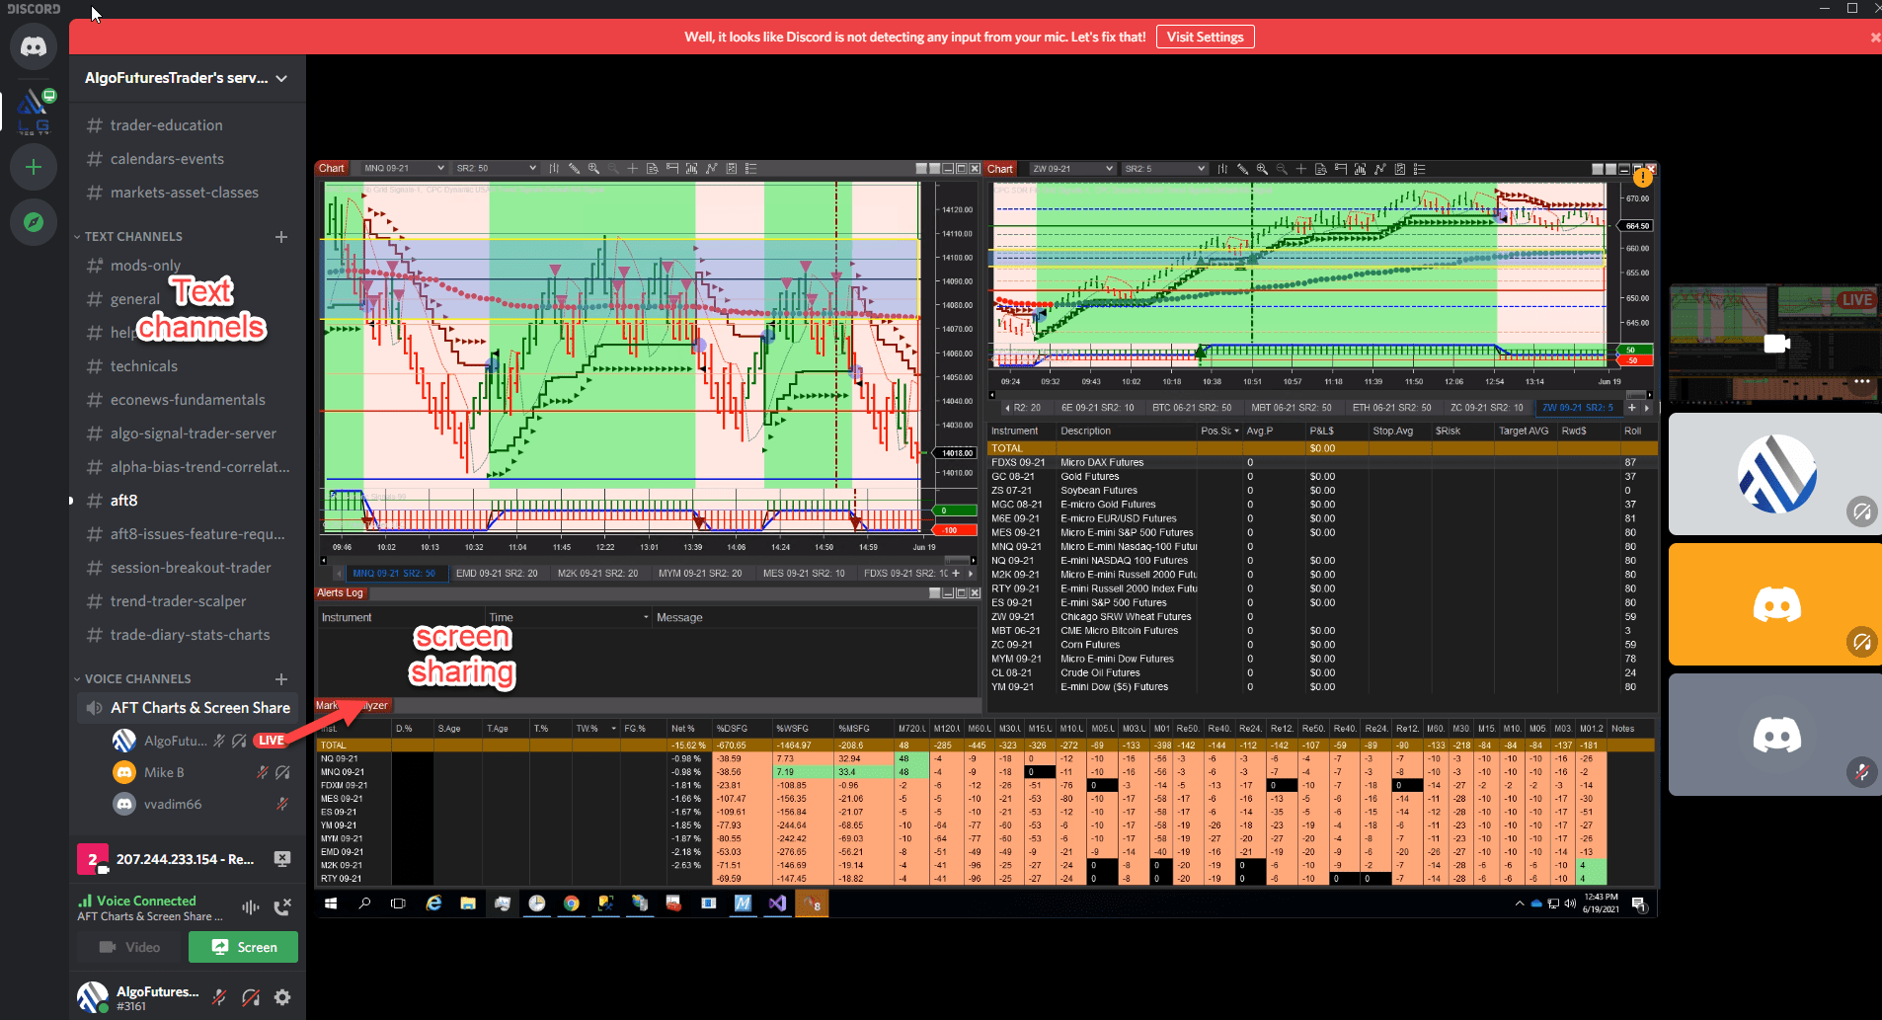1882x1020 pixels.
Task: Click the AlgoFutures participant video tile
Action: point(1774,474)
